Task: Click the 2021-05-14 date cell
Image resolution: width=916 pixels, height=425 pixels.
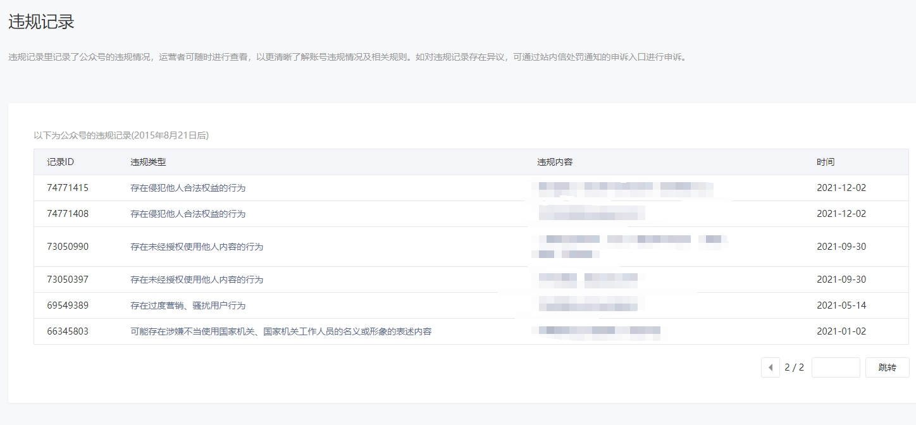Action: coord(841,305)
